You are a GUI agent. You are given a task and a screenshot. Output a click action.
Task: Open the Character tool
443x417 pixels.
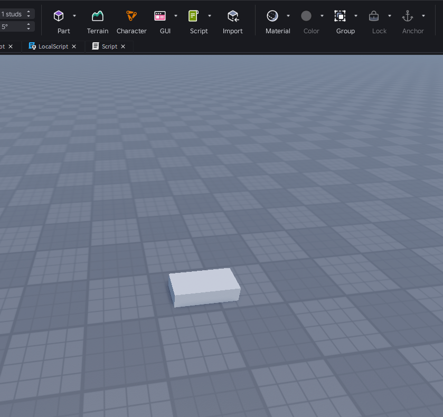[131, 16]
